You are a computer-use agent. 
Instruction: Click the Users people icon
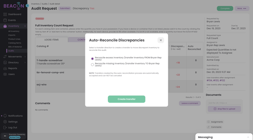5,74
